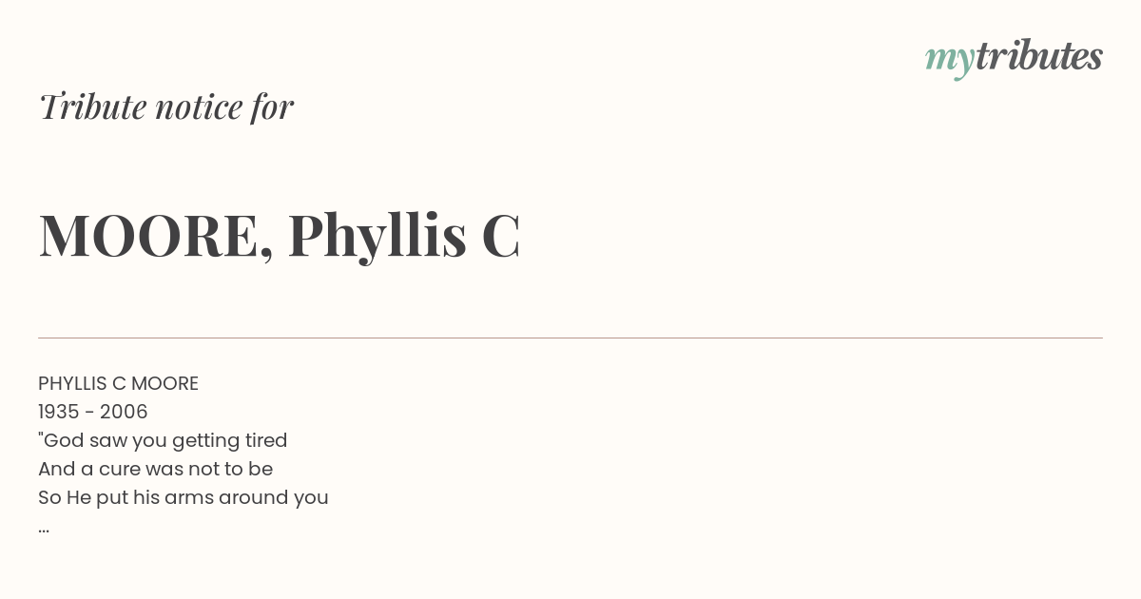Screen dimensions: 1141x599
Task: Click the PHYLLIS C MOORE text line
Action: [x=118, y=383]
